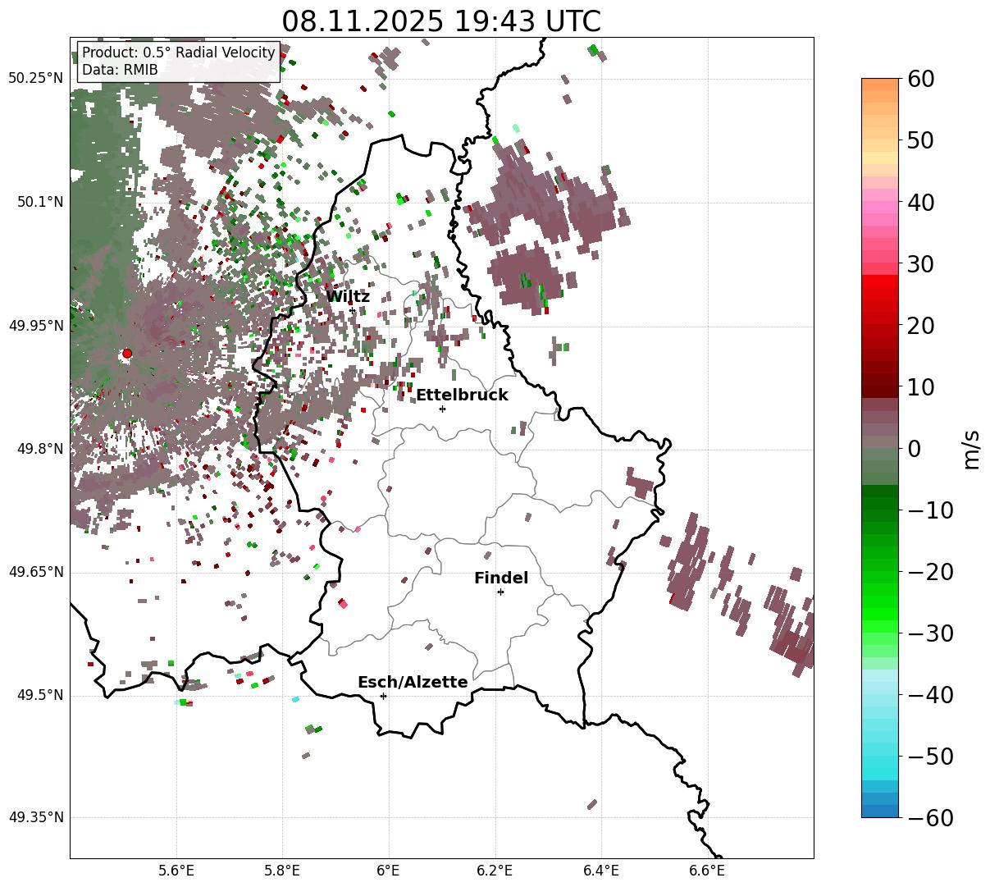Click the Wiltz city label
The height and width of the screenshot is (887, 990).
coord(348,296)
